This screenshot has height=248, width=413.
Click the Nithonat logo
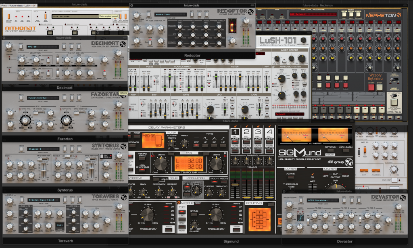click(x=21, y=29)
